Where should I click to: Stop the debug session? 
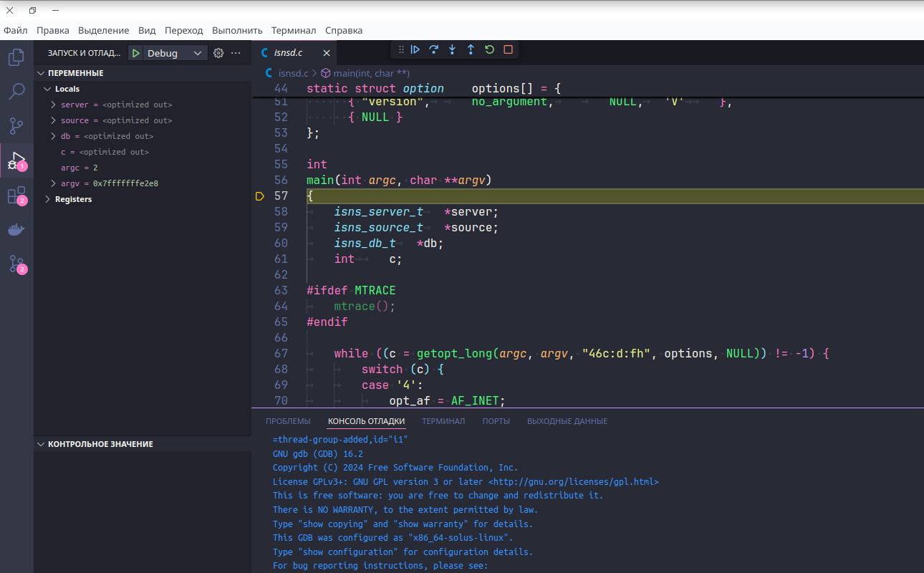(509, 49)
